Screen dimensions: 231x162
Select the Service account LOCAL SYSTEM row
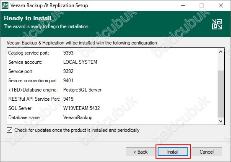click(x=112, y=62)
